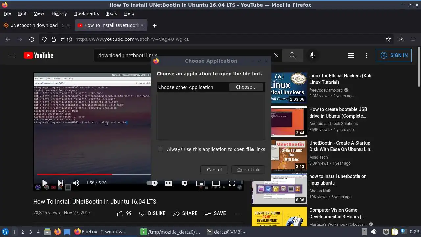Run the YouTube search magnifier button
Screen dimensions: 421x237
pos(292,55)
